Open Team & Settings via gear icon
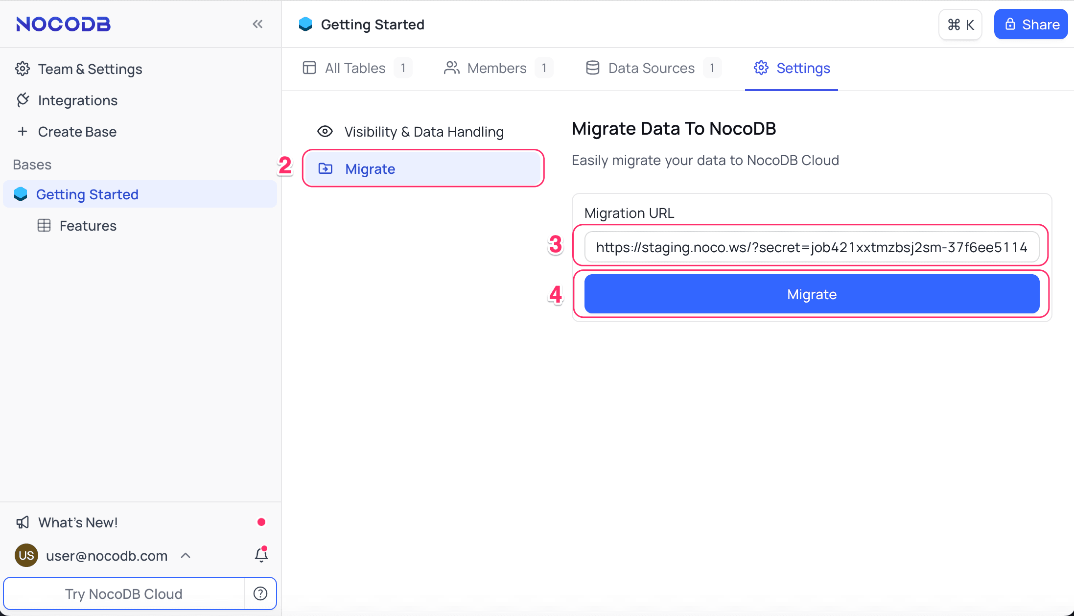Screen dimensions: 1074x616 coord(23,69)
